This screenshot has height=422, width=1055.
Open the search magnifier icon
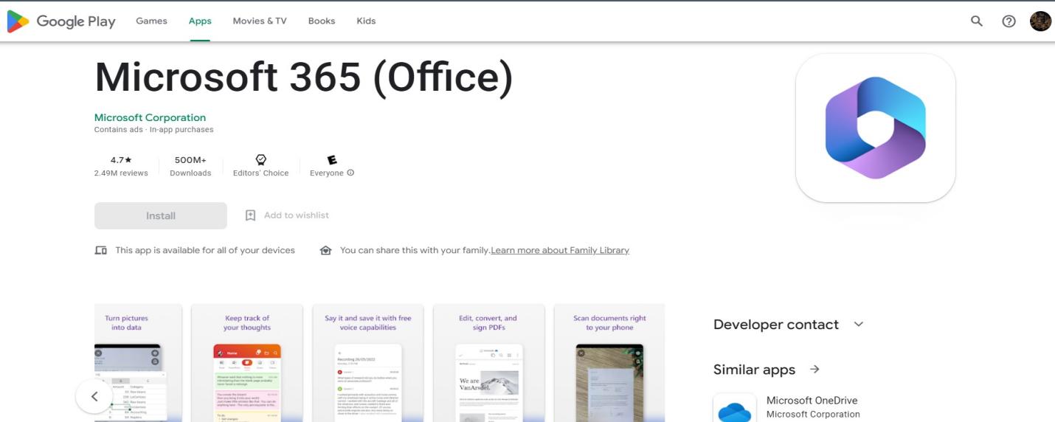977,21
